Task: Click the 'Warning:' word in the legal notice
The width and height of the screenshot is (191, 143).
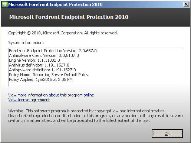Action: 16,111
